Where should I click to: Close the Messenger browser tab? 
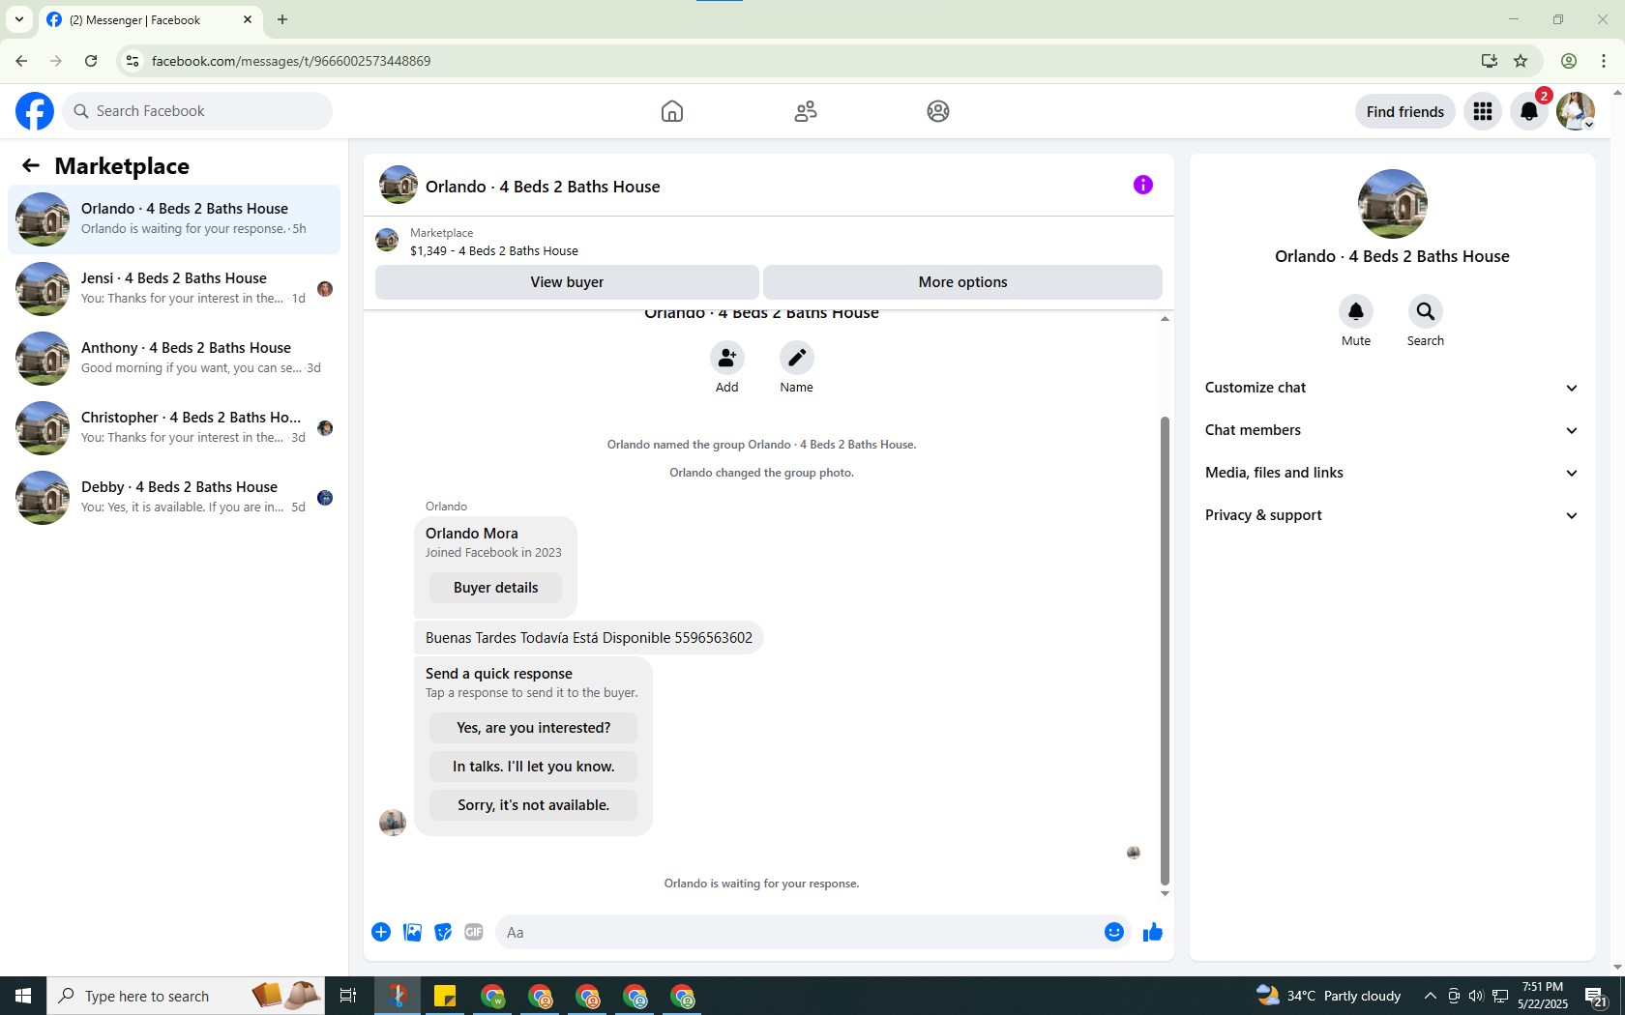(248, 19)
